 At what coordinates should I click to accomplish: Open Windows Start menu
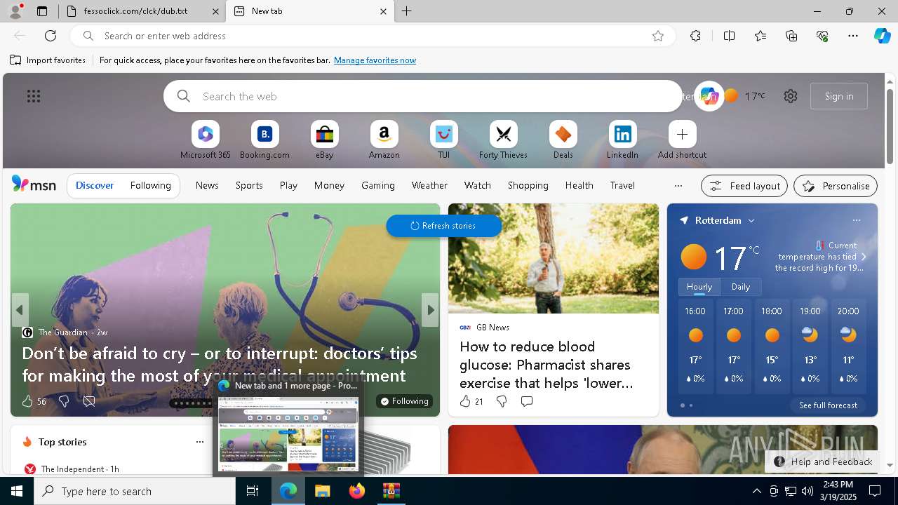pos(17,491)
